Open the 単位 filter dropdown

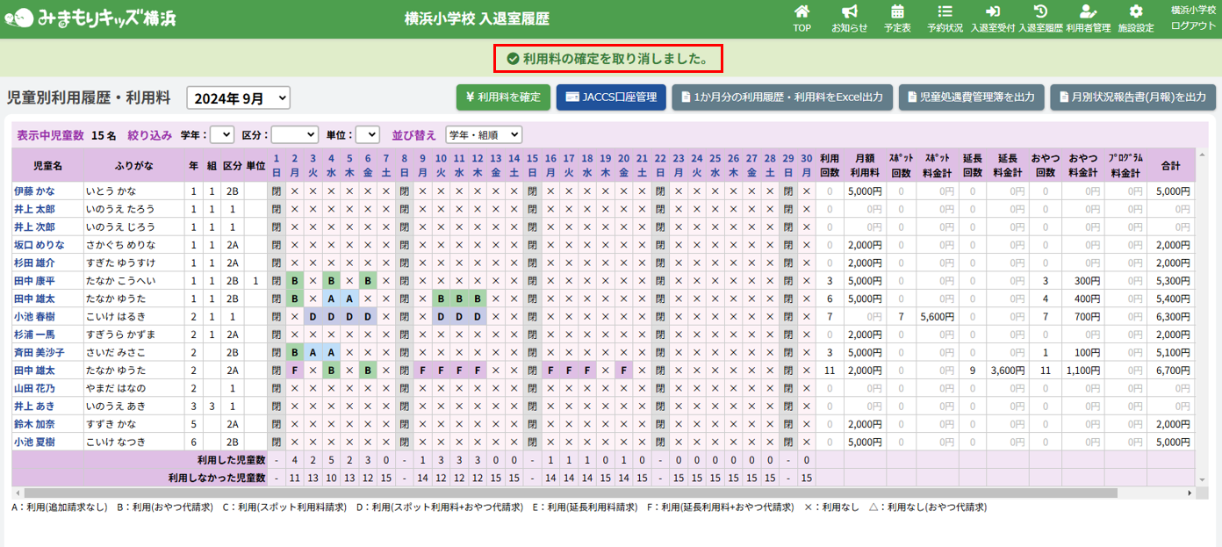pyautogui.click(x=368, y=134)
